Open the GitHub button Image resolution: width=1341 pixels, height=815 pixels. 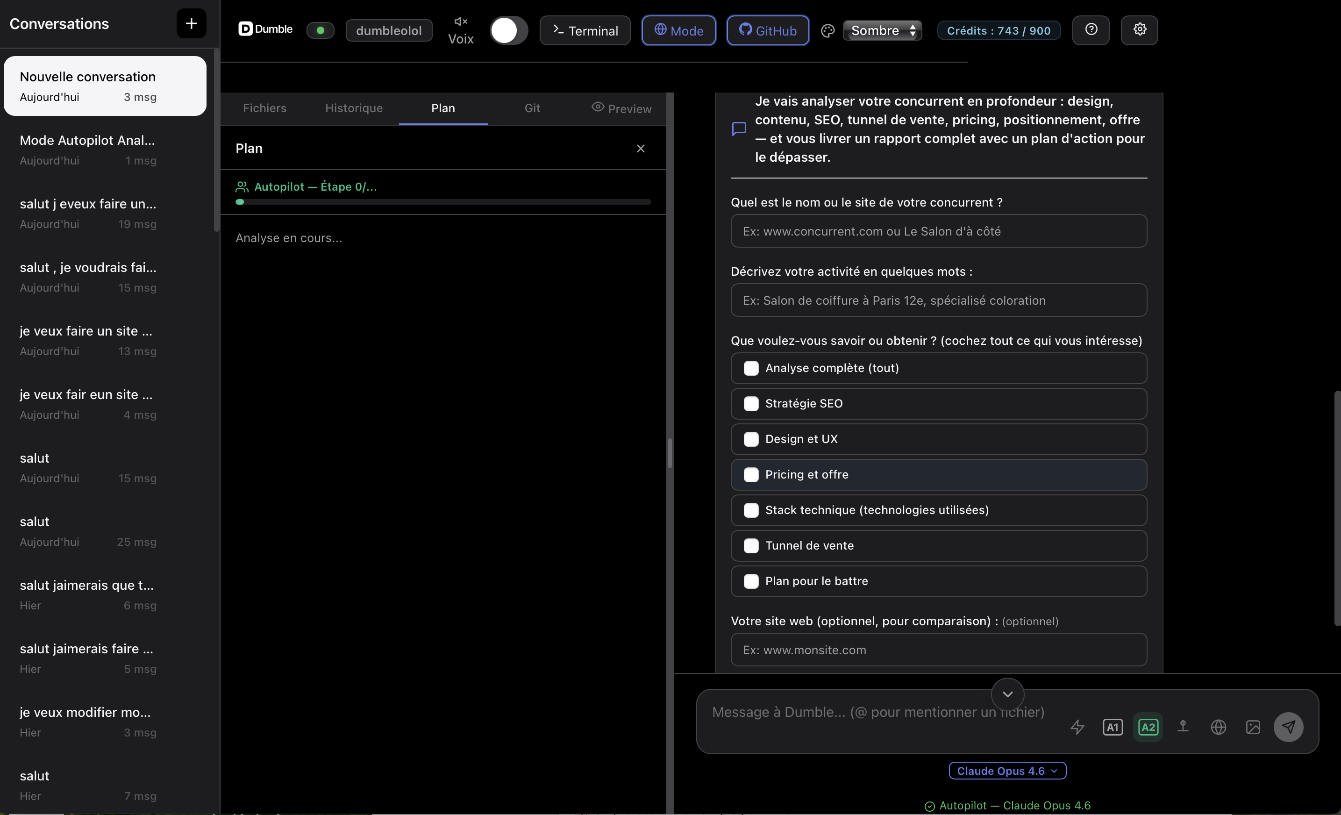767,30
